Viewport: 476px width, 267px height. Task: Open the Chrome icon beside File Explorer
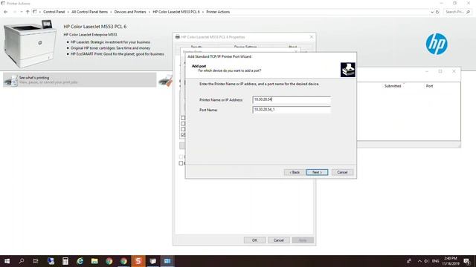pos(109,261)
